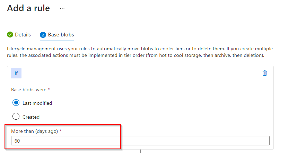306x153 pixels.
Task: Click the red asterisk after "More than (days ago)"
Action: 60,131
